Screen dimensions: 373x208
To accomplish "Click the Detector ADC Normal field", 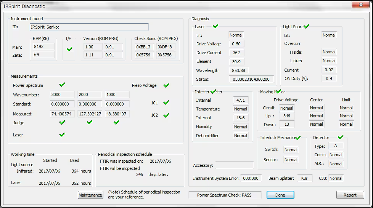I will (x=336, y=163).
